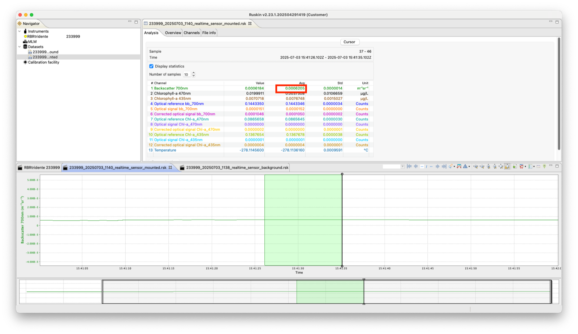The width and height of the screenshot is (578, 334).
Task: Click the red curve icon in plot toolbar
Action: click(x=459, y=166)
